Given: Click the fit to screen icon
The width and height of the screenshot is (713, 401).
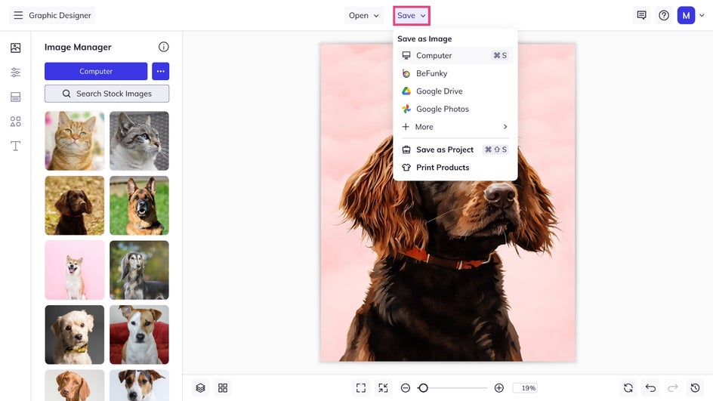Looking at the screenshot, I should 361,388.
